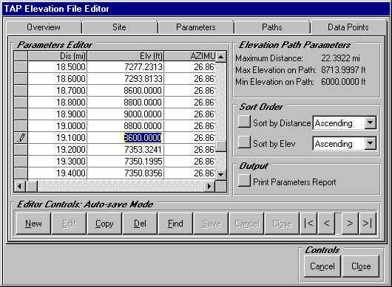Switch to the Site tab

click(119, 27)
